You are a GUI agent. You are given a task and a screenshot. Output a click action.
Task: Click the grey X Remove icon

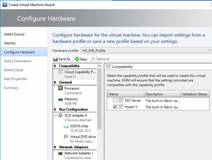93,59
